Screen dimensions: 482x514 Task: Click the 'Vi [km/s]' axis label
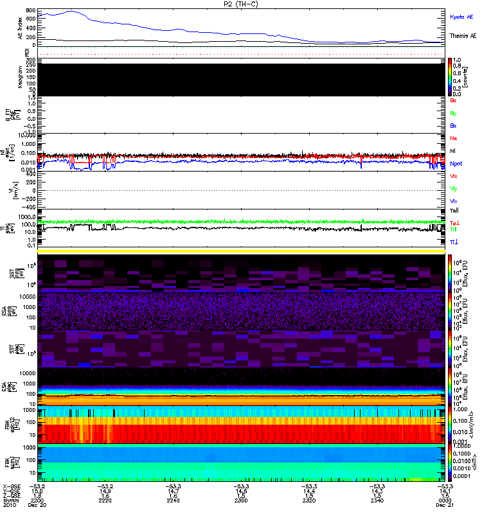tap(15, 190)
